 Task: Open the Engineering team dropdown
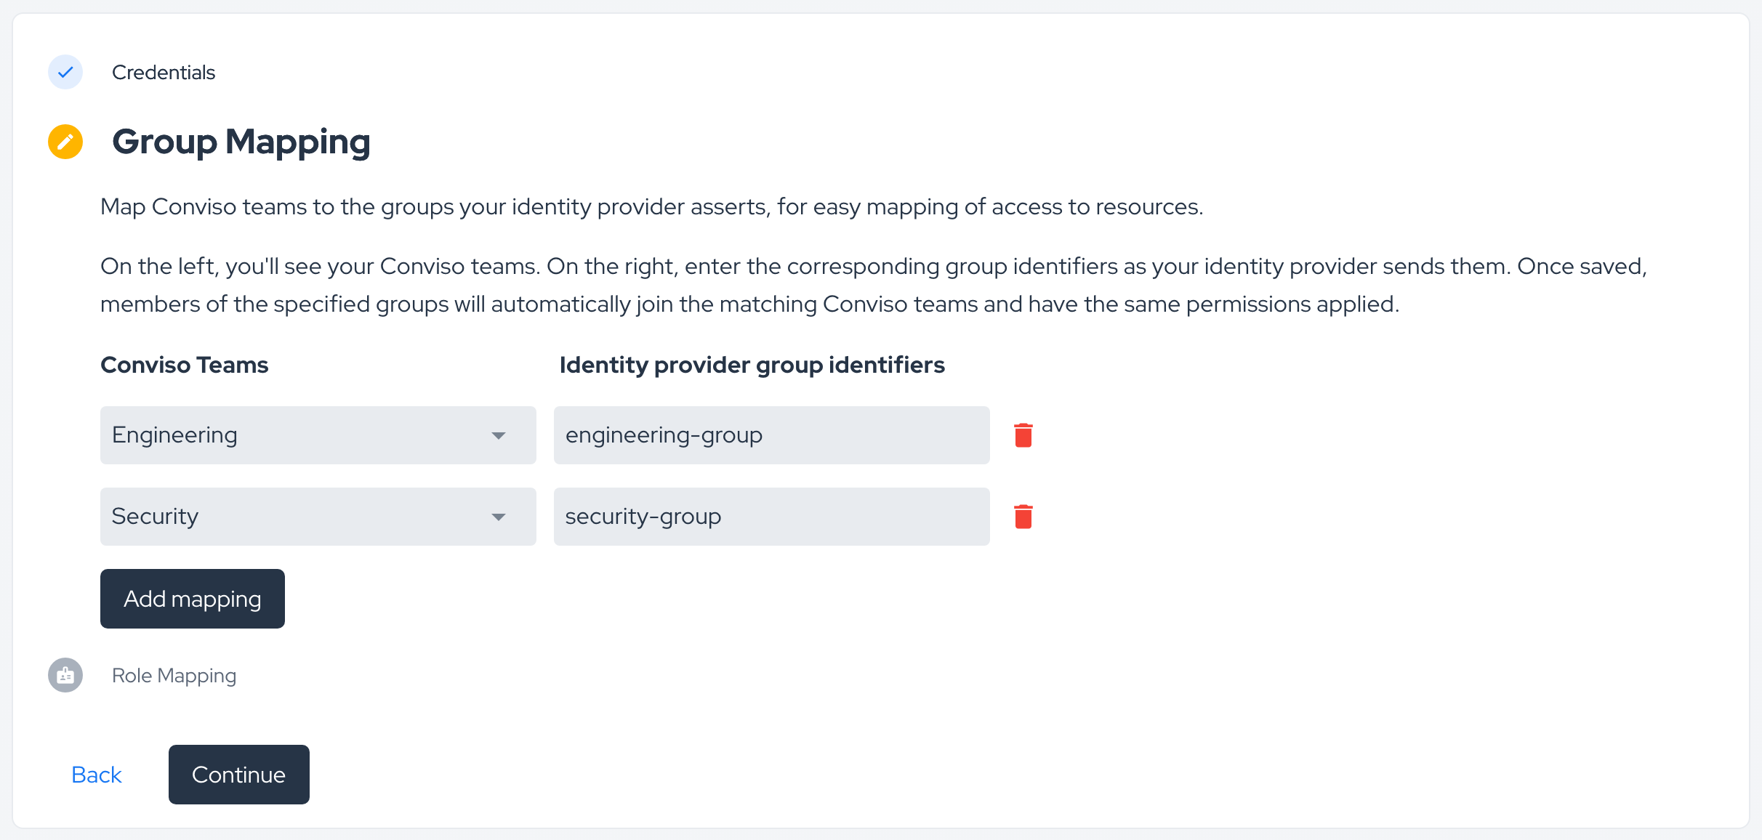(x=318, y=435)
